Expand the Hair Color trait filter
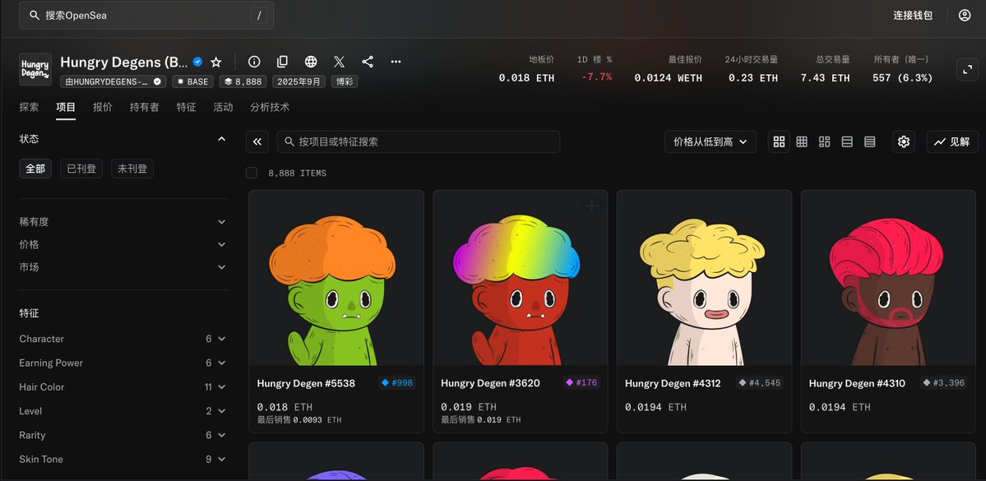Image resolution: width=986 pixels, height=481 pixels. (123, 386)
